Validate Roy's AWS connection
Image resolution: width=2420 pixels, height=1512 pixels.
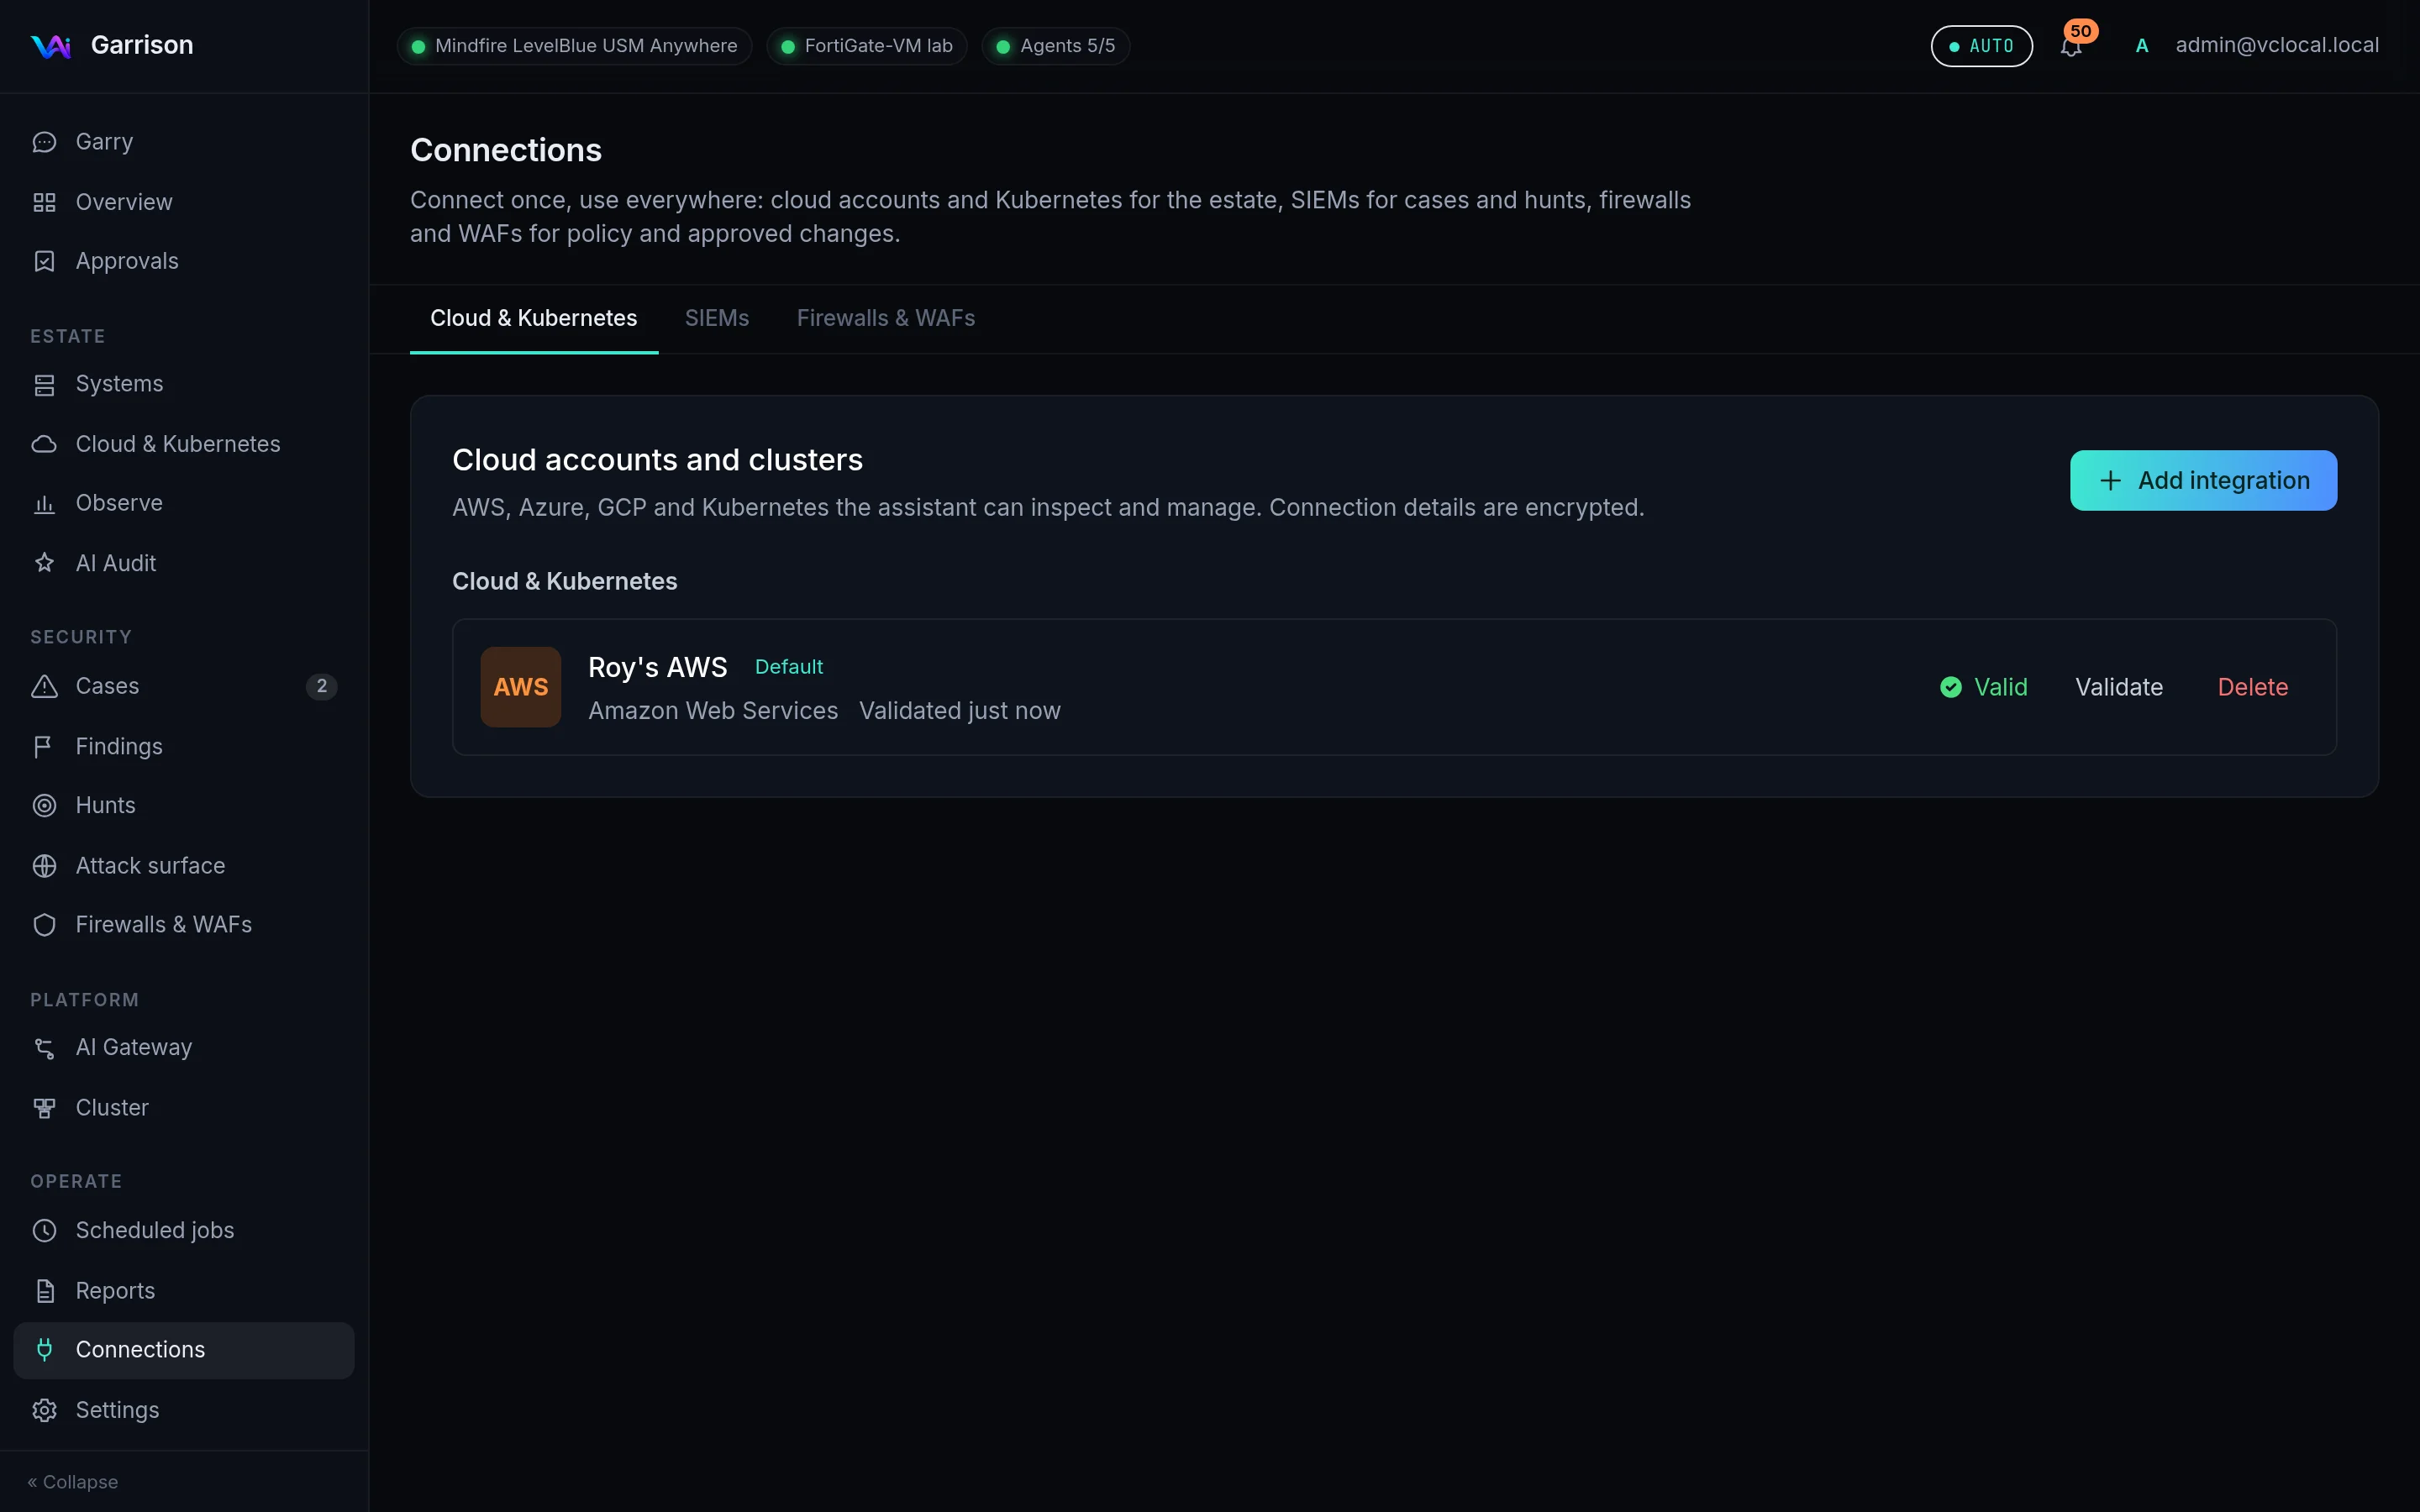coord(2118,687)
